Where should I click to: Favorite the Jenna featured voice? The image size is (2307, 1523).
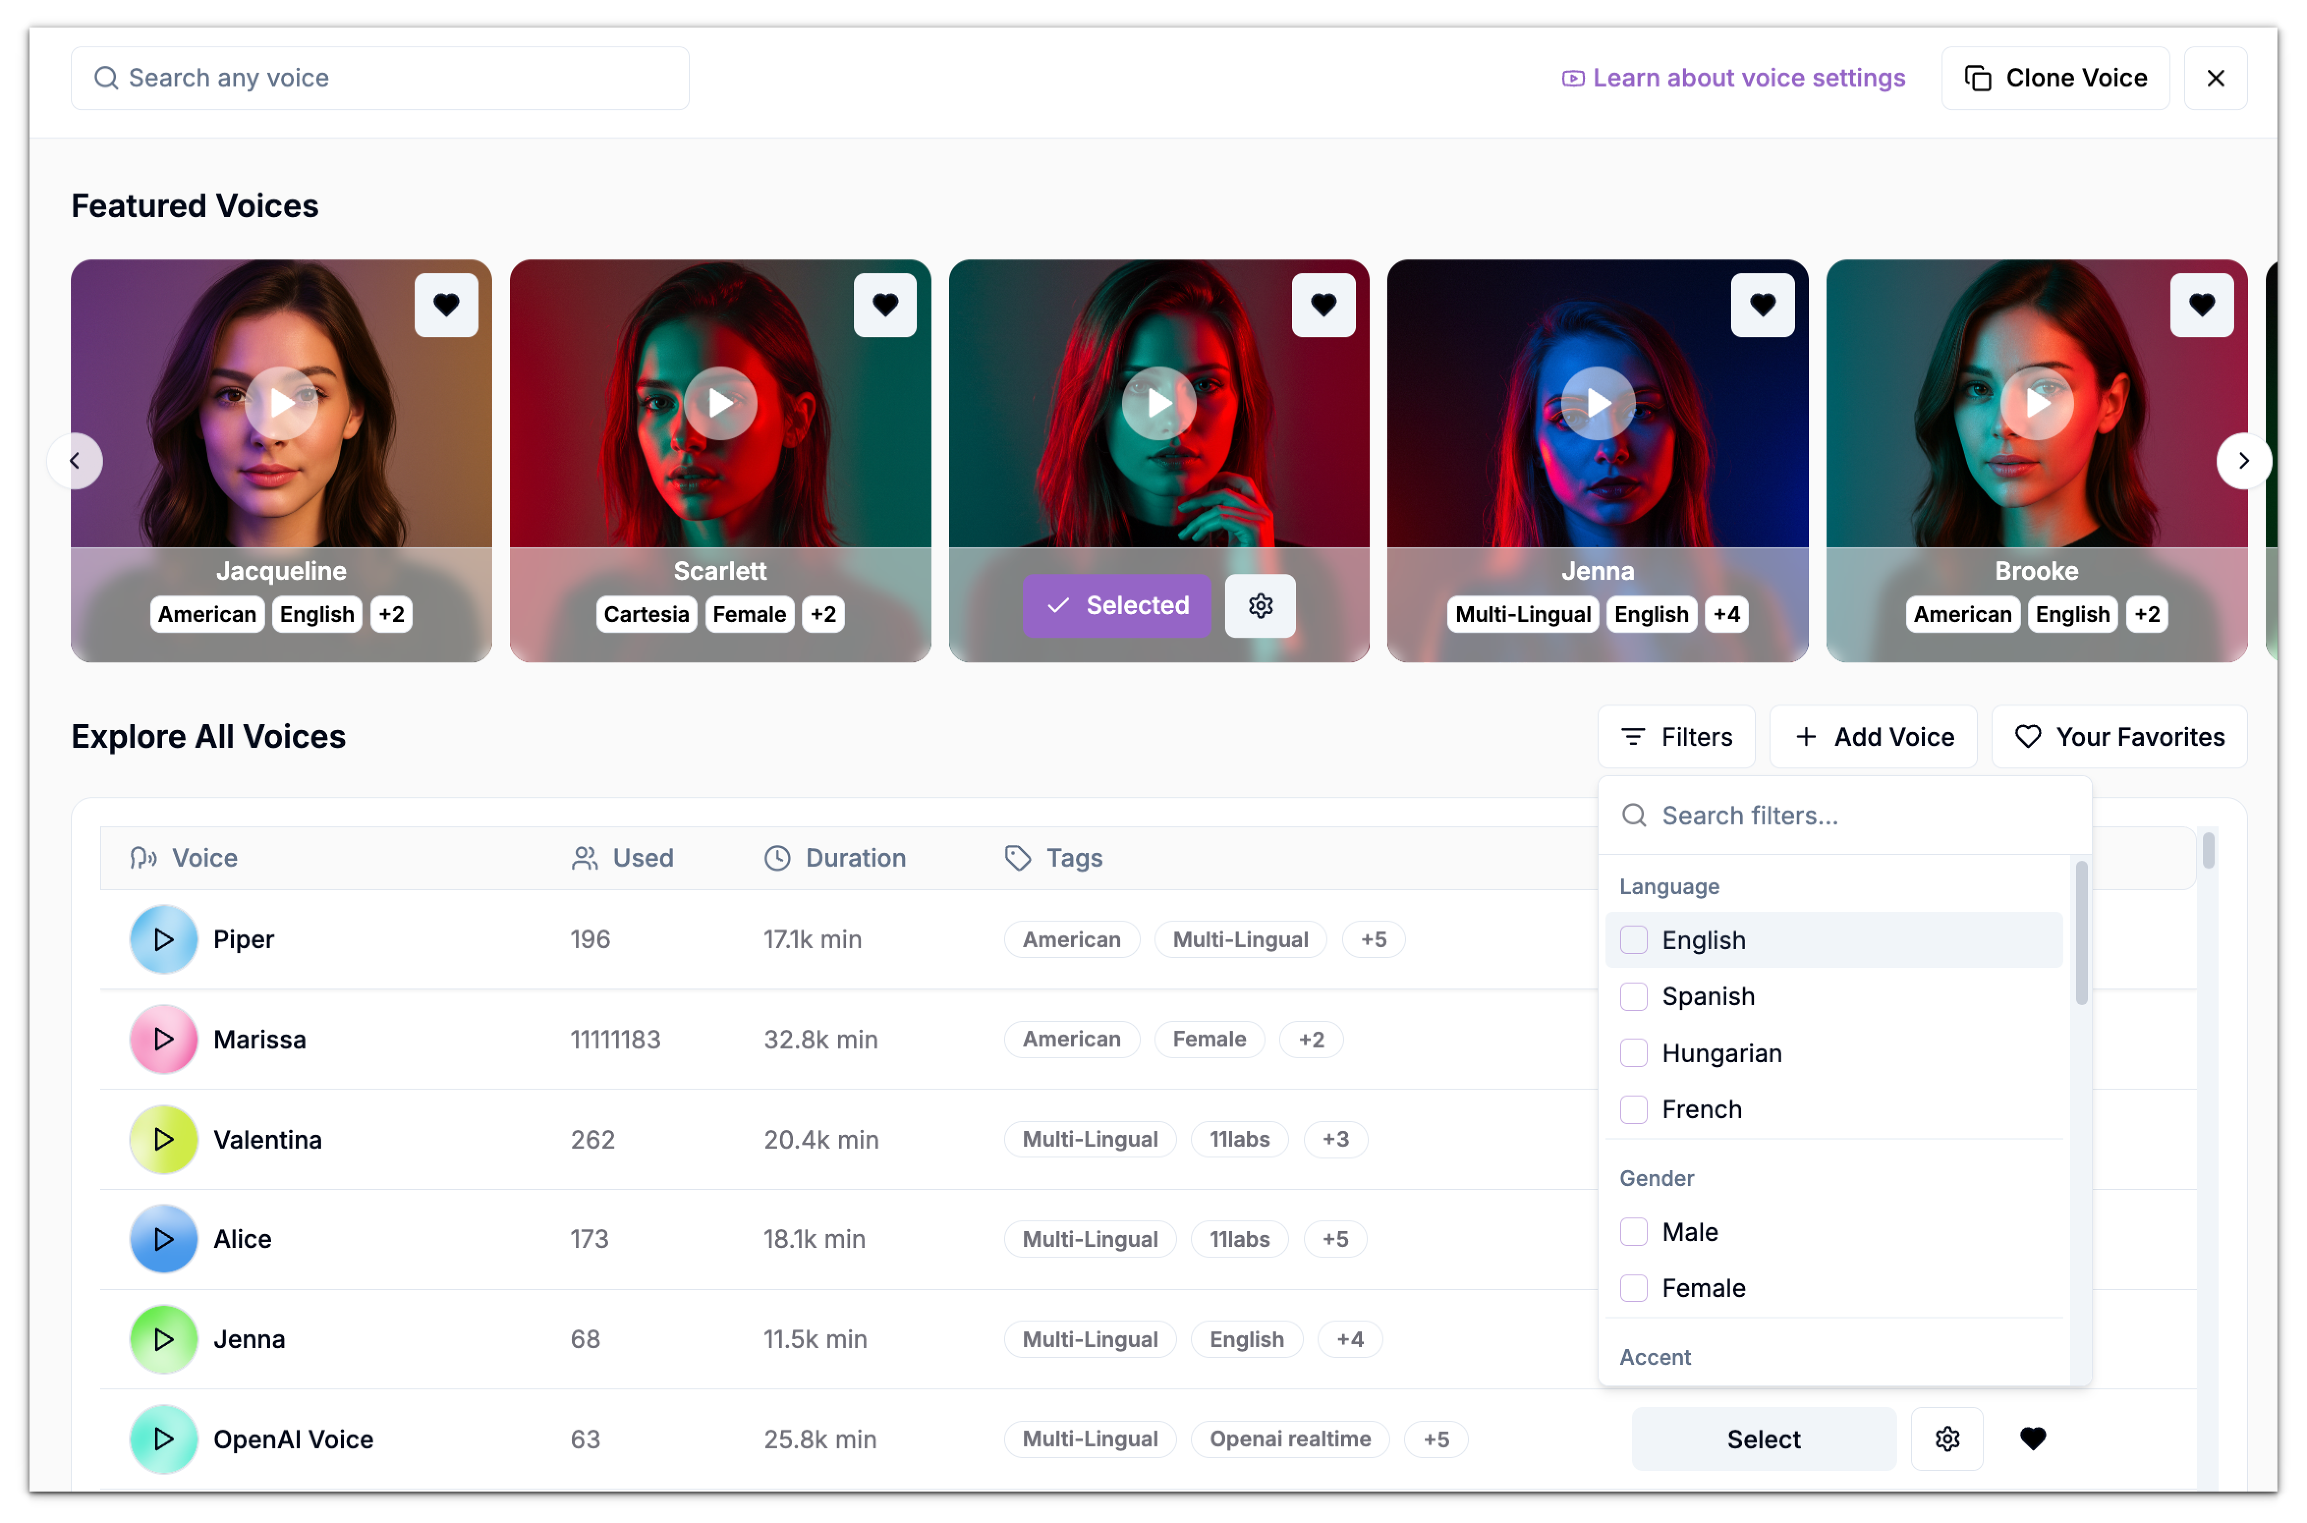tap(1762, 304)
